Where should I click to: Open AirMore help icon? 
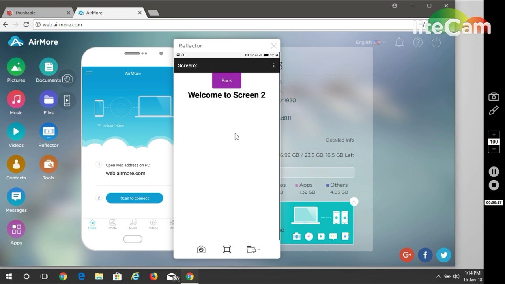tap(418, 42)
